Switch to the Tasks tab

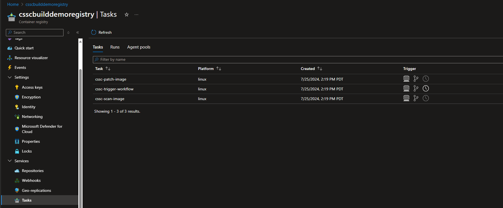(98, 47)
